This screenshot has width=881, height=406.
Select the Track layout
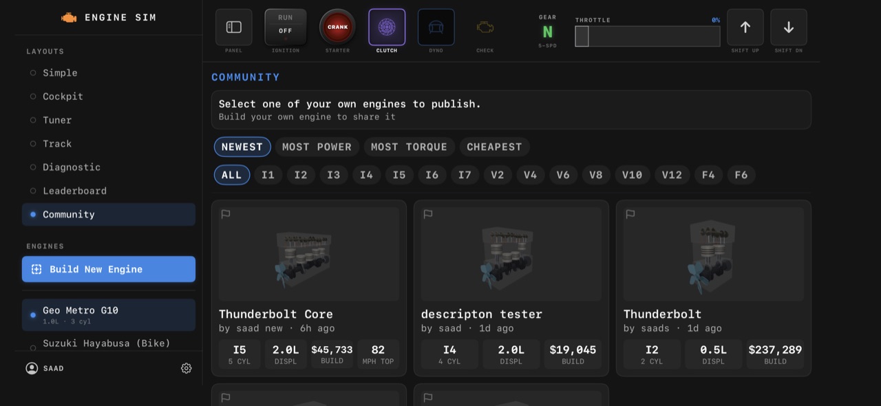pyautogui.click(x=109, y=144)
